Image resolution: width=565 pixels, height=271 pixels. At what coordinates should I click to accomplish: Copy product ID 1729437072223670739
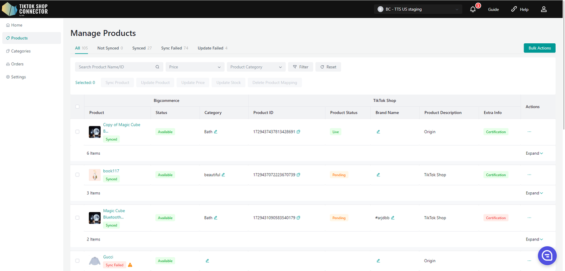pyautogui.click(x=298, y=175)
